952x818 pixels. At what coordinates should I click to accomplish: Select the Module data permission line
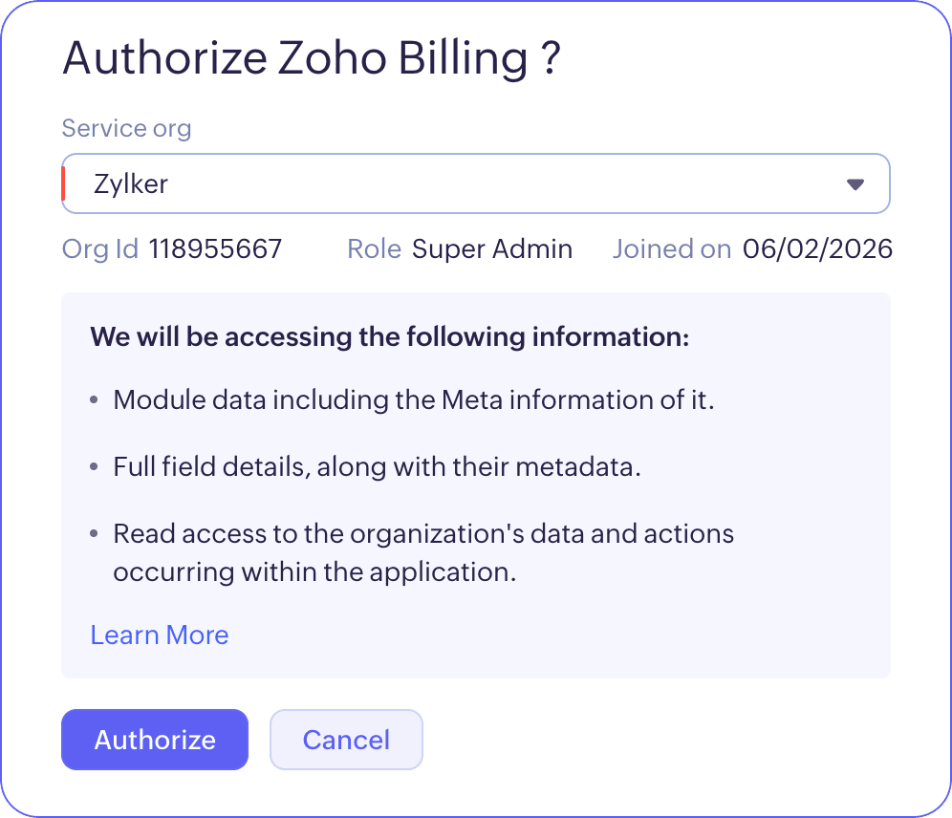[414, 399]
